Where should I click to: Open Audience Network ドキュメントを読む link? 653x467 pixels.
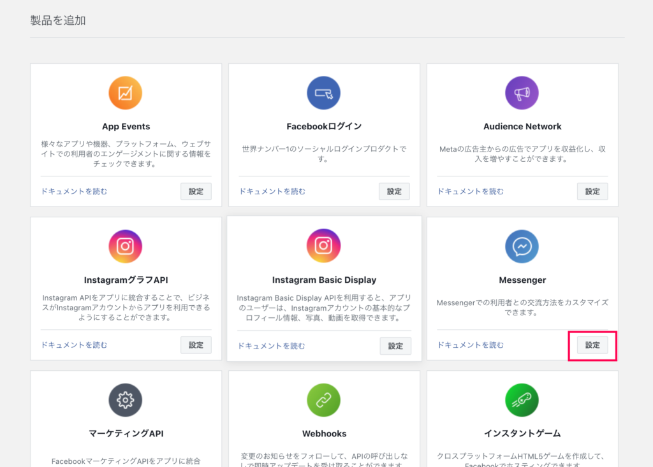pyautogui.click(x=471, y=192)
